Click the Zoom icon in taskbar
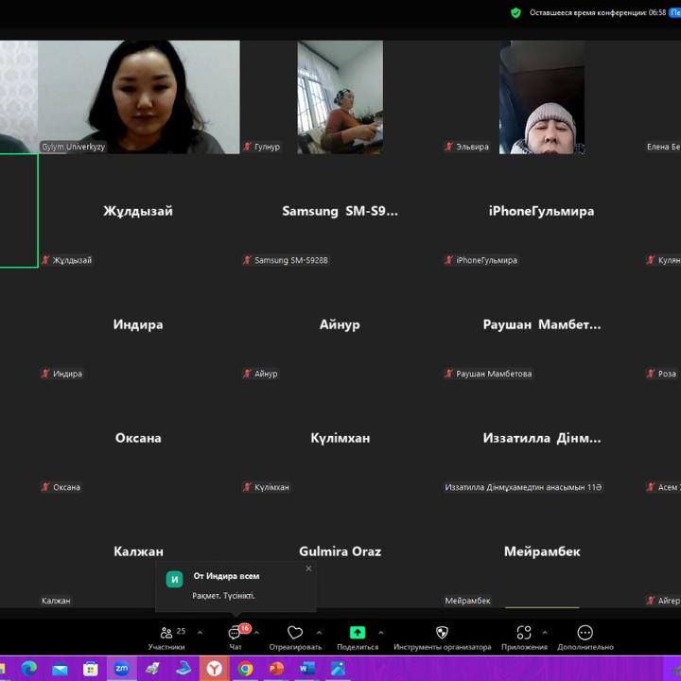Viewport: 681px width, 681px height. pyautogui.click(x=122, y=669)
